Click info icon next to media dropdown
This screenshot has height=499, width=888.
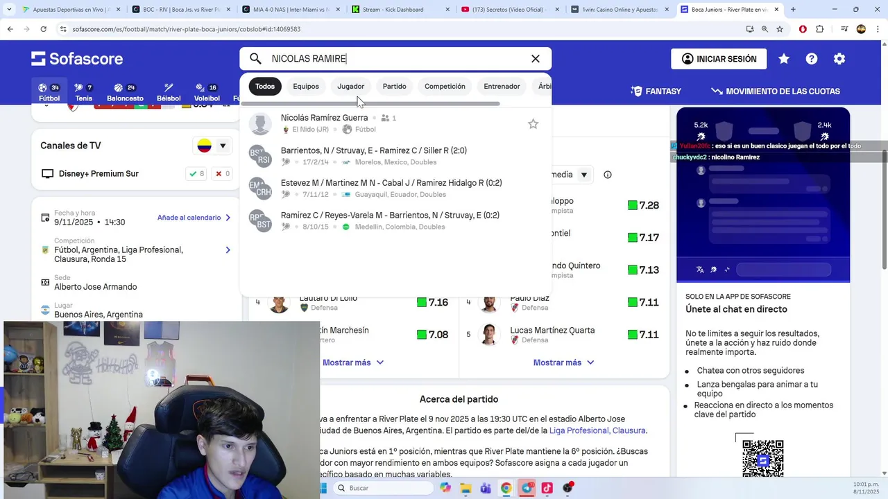pos(608,175)
